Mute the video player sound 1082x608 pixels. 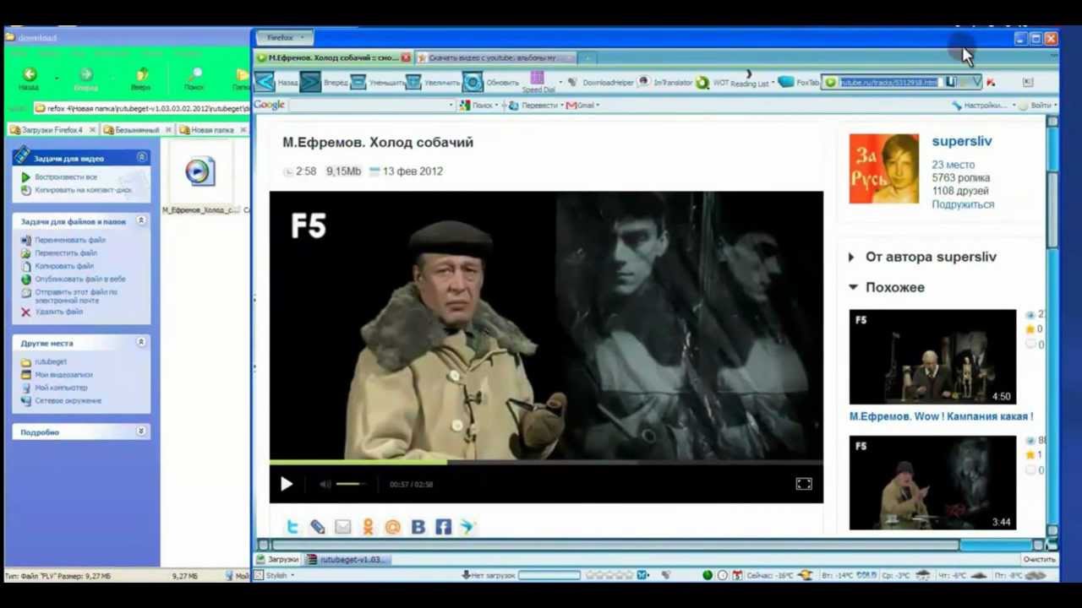click(x=325, y=484)
